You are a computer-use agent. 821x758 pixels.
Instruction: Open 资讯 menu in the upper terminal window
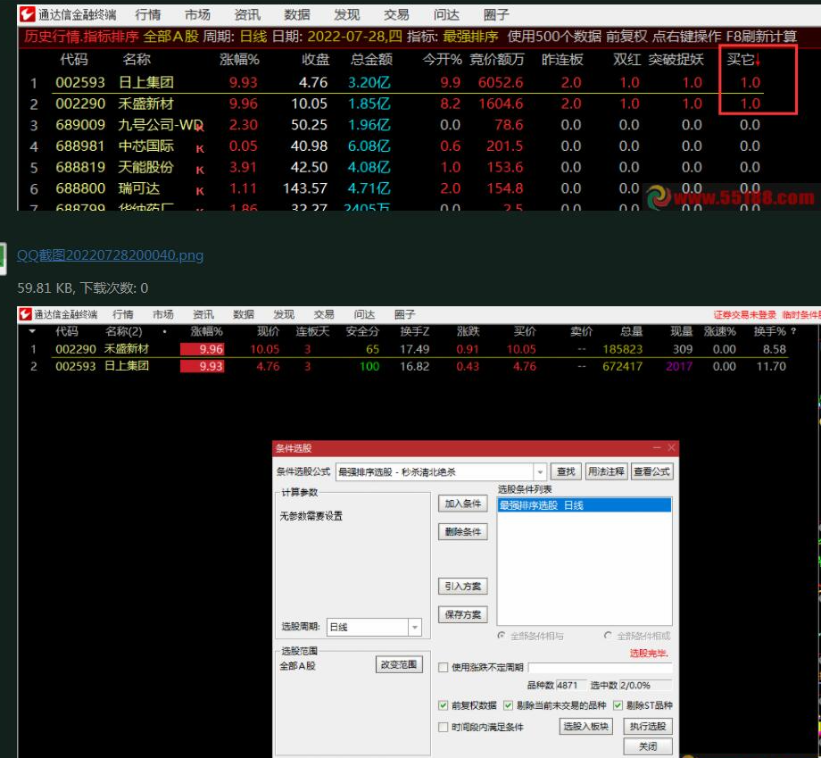(247, 14)
